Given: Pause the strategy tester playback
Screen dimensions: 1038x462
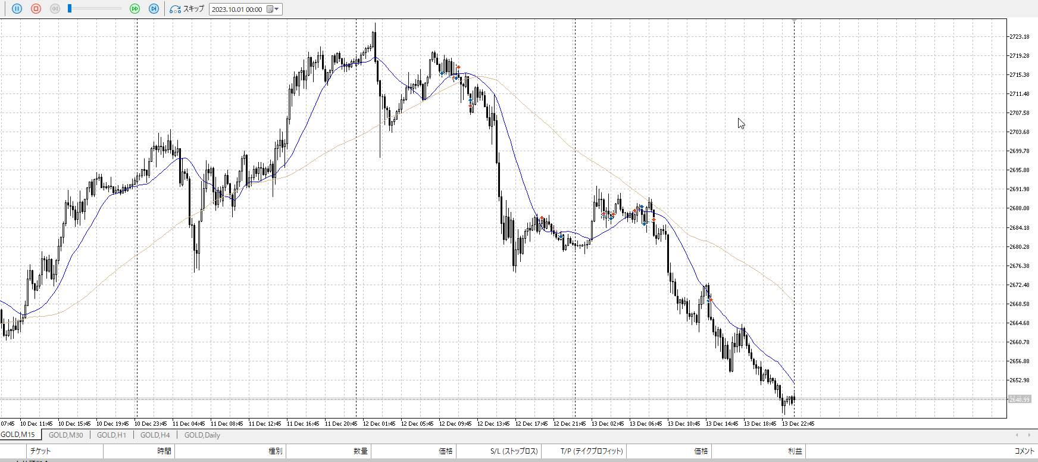Looking at the screenshot, I should coord(17,9).
